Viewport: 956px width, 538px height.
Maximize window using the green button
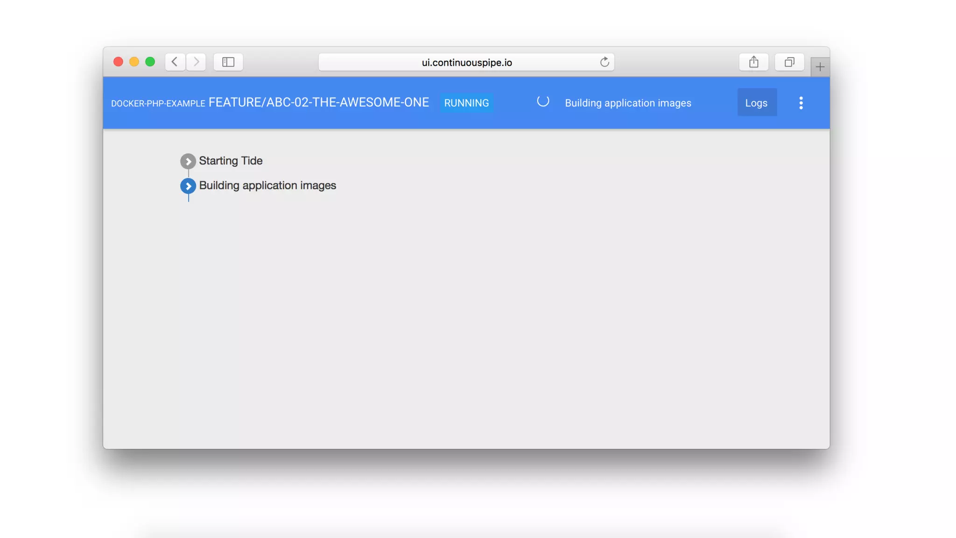click(x=150, y=62)
